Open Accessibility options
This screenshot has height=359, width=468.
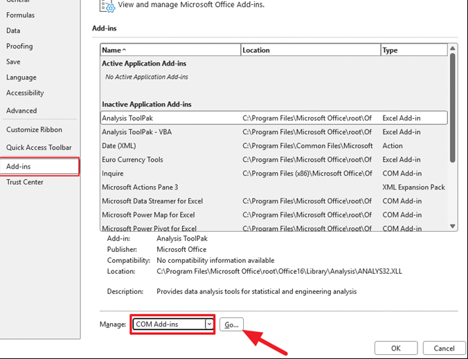[25, 93]
